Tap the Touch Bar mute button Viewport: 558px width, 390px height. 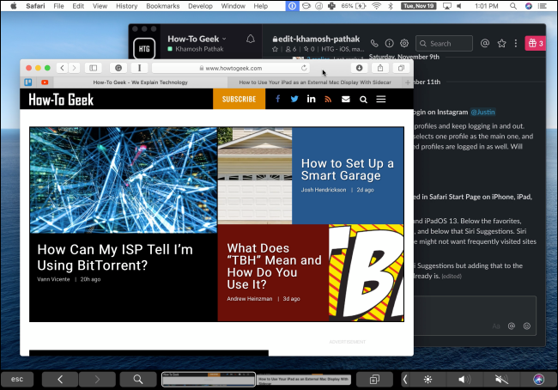501,380
